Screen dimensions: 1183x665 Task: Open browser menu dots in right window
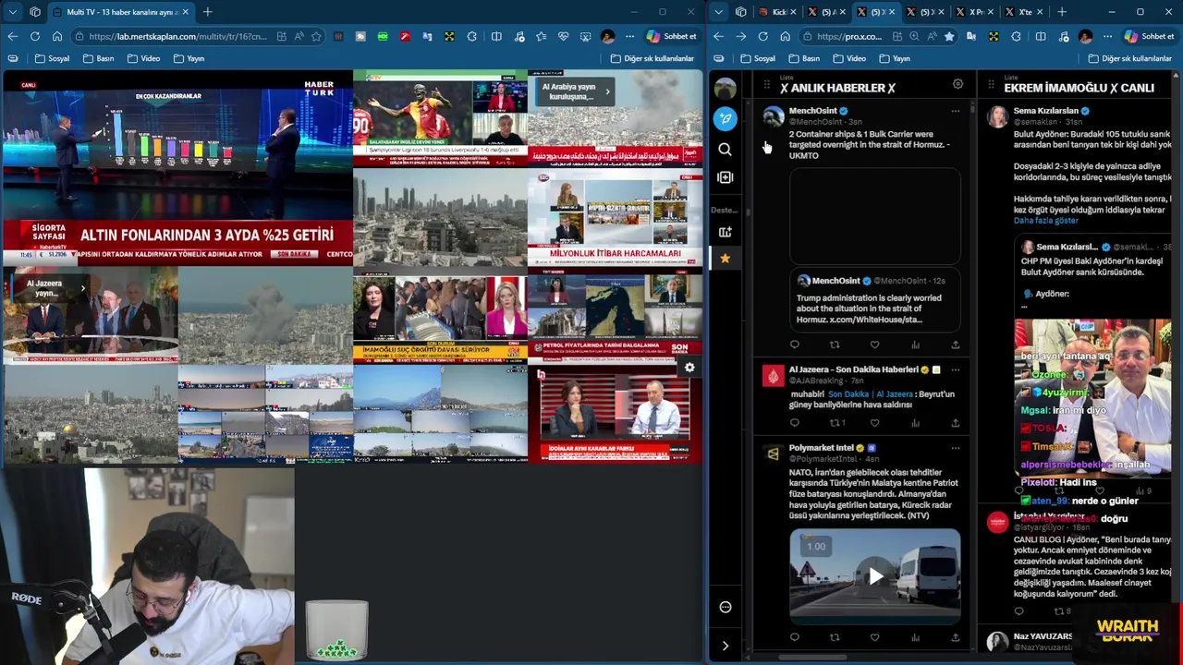click(x=1107, y=36)
